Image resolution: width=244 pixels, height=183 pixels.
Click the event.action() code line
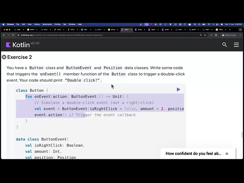click(85, 115)
